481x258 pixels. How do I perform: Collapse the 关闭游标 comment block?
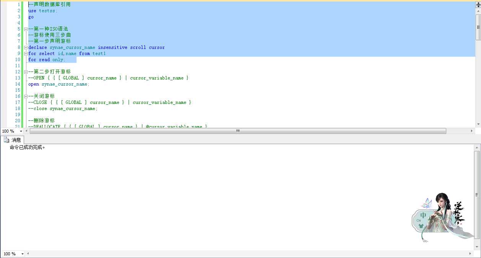coord(26,96)
